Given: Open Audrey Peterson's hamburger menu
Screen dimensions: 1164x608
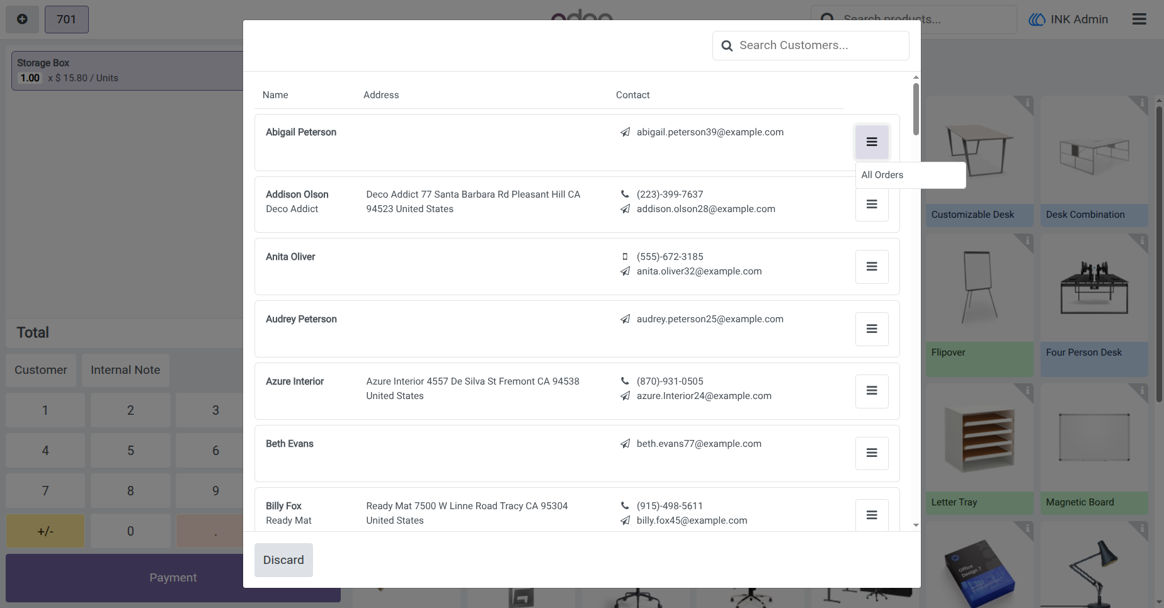Looking at the screenshot, I should coord(872,329).
